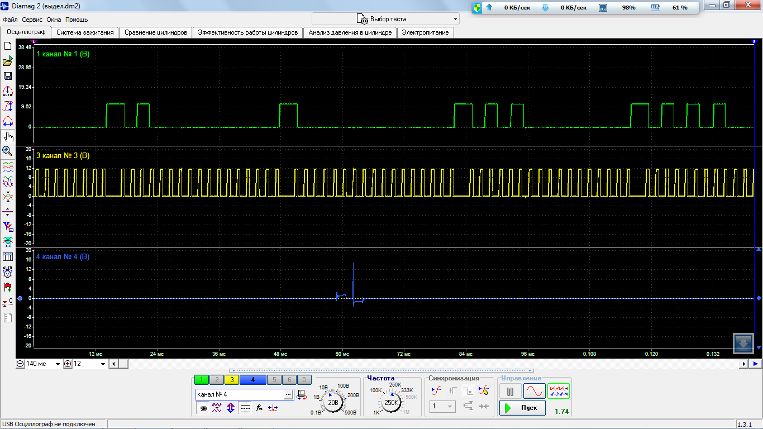
Task: Open the dropdown showing value 12
Action: [x=103, y=364]
